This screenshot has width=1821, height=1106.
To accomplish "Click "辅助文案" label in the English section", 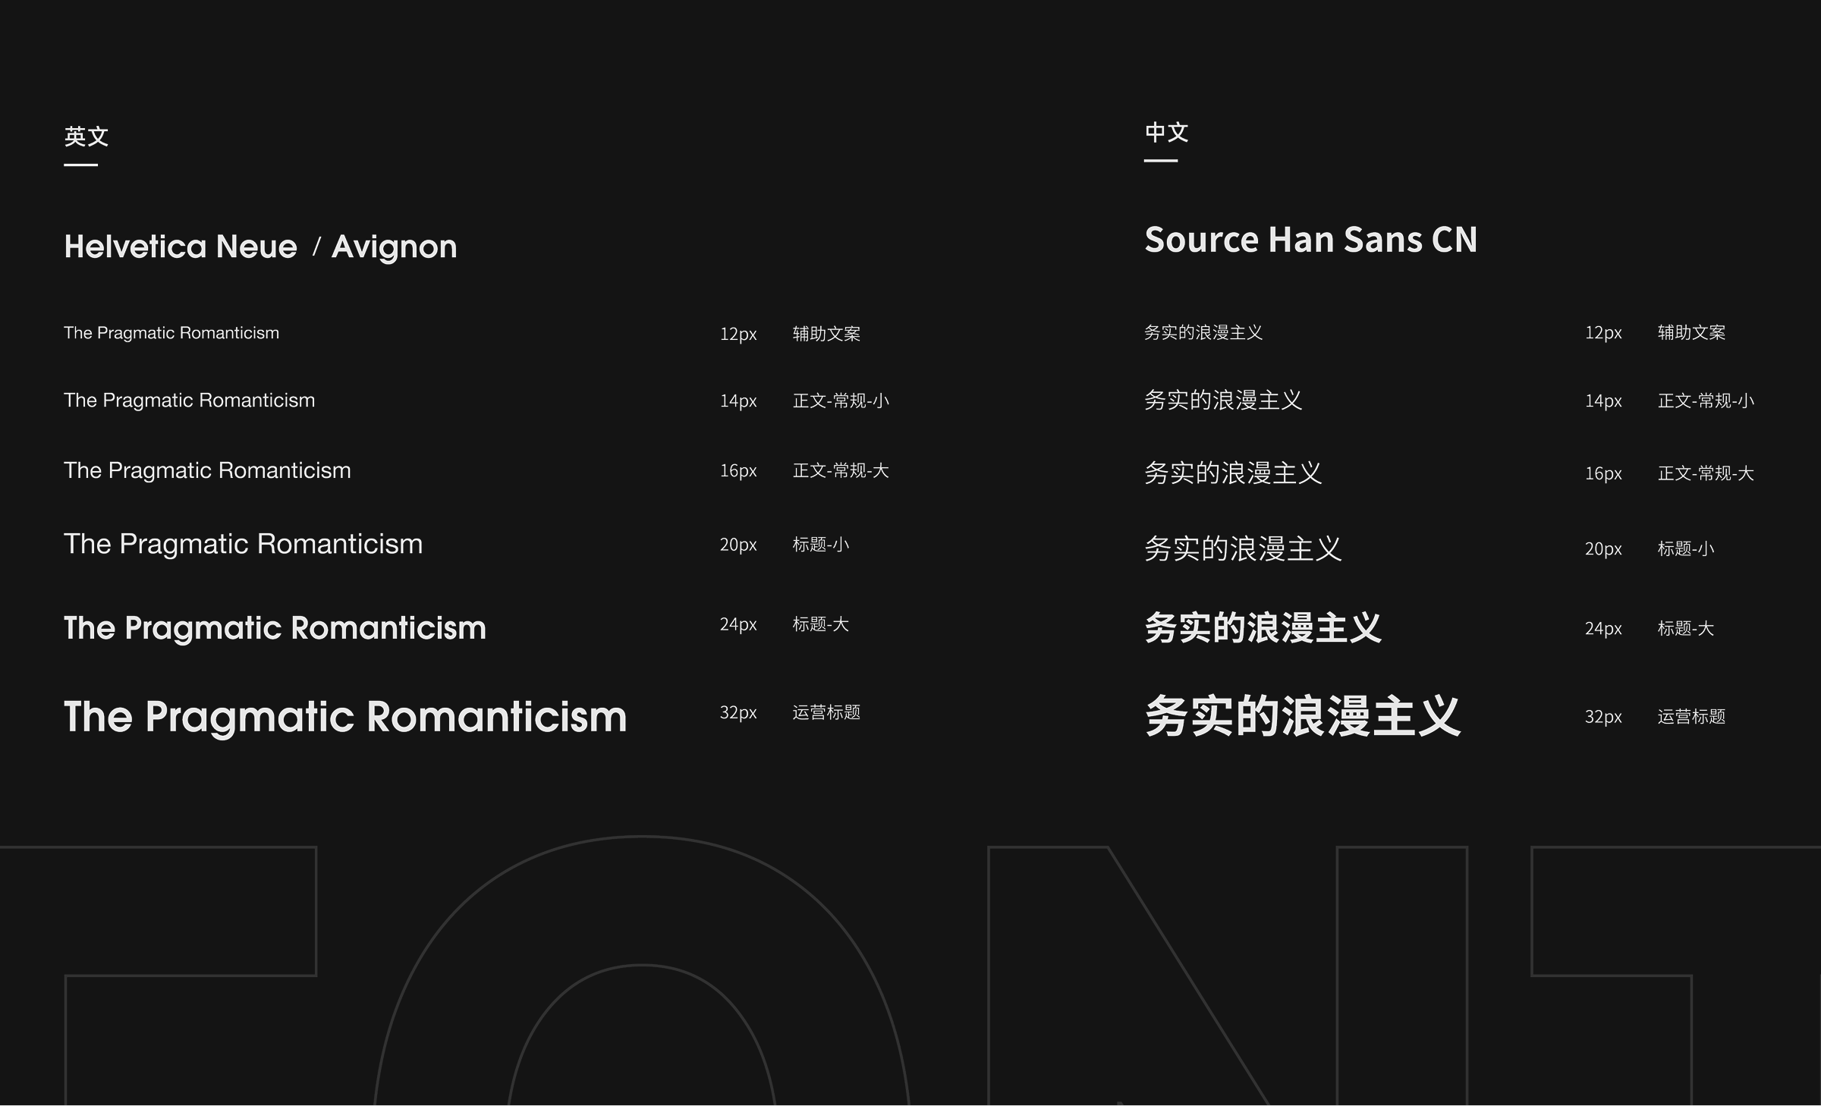I will [826, 334].
